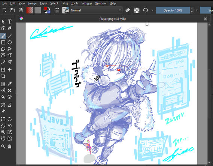213x166 pixels.
Task: Open the Filter menu
Action: pos(65,3)
